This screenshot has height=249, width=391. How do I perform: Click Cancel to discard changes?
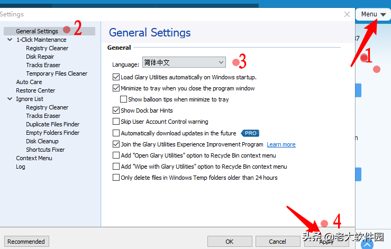point(277,242)
